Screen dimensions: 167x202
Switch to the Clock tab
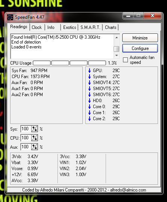[37, 27]
